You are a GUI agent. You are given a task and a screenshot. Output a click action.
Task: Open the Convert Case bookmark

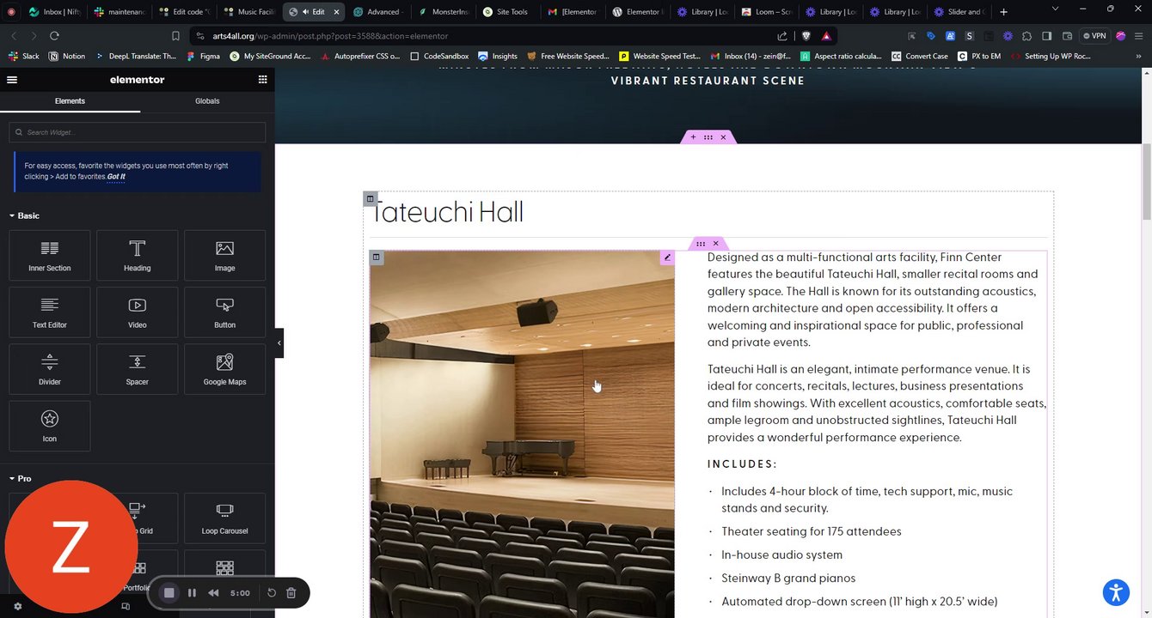(920, 56)
